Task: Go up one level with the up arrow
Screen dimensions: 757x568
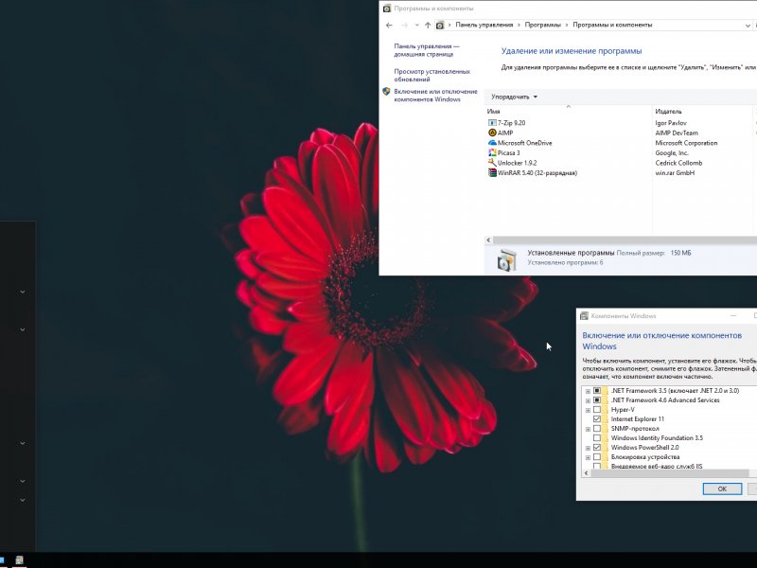Action: [428, 26]
